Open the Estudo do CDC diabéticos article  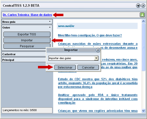[x=98, y=83]
